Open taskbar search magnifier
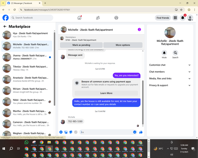This screenshot has height=158, width=198. pyautogui.click(x=11, y=149)
